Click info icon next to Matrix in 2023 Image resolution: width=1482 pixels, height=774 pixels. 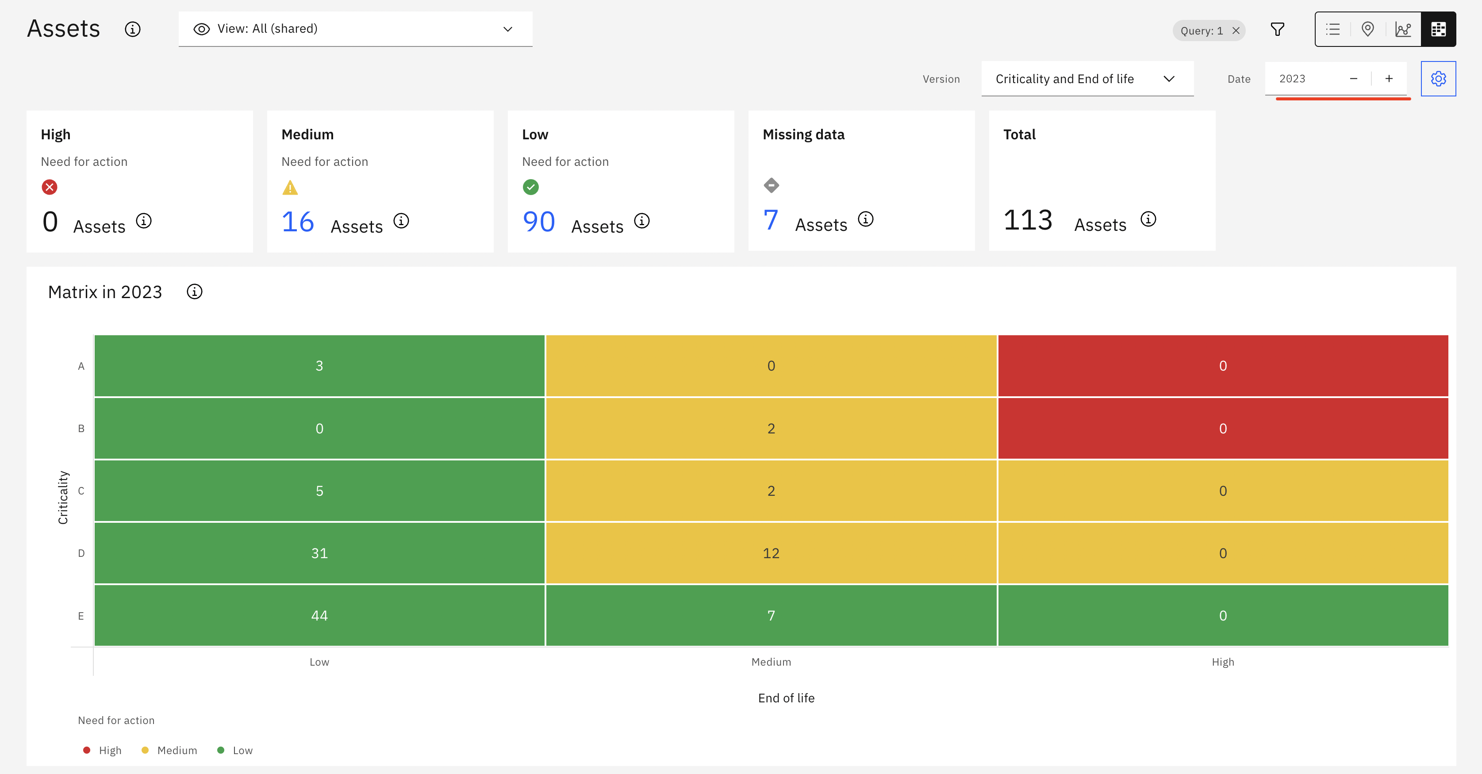(195, 291)
